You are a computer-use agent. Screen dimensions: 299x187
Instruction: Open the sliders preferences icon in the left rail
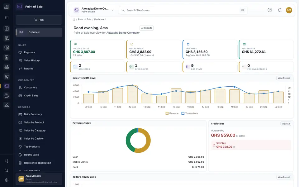[7, 161]
